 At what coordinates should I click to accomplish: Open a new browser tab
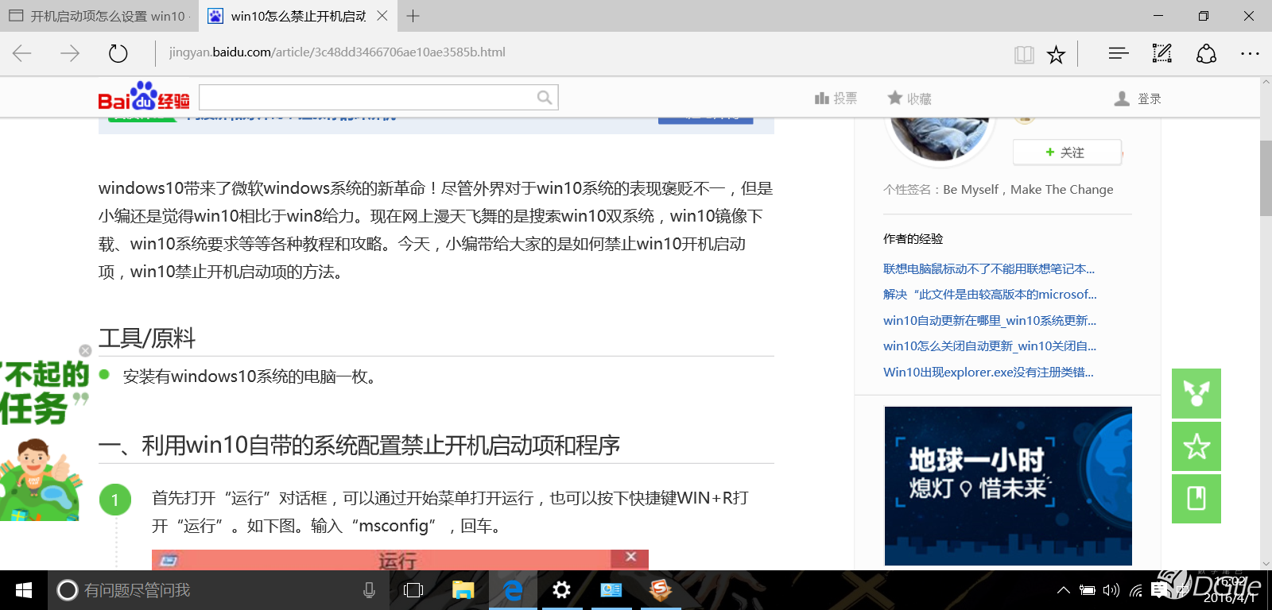pyautogui.click(x=413, y=16)
